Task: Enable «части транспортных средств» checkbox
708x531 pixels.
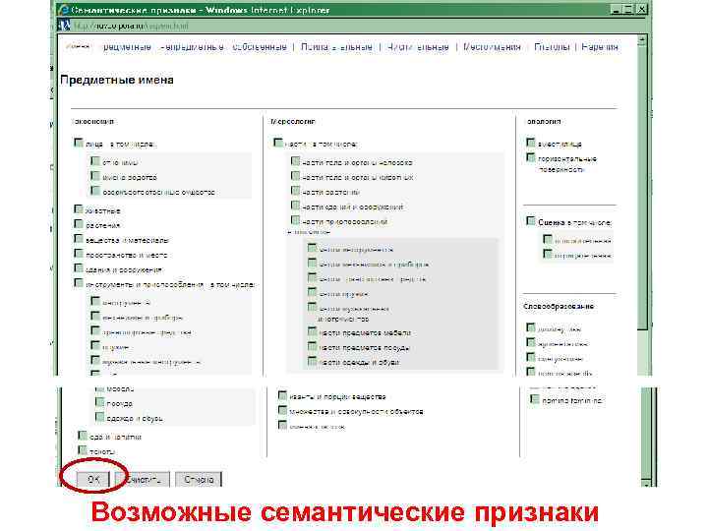Action: [x=312, y=277]
